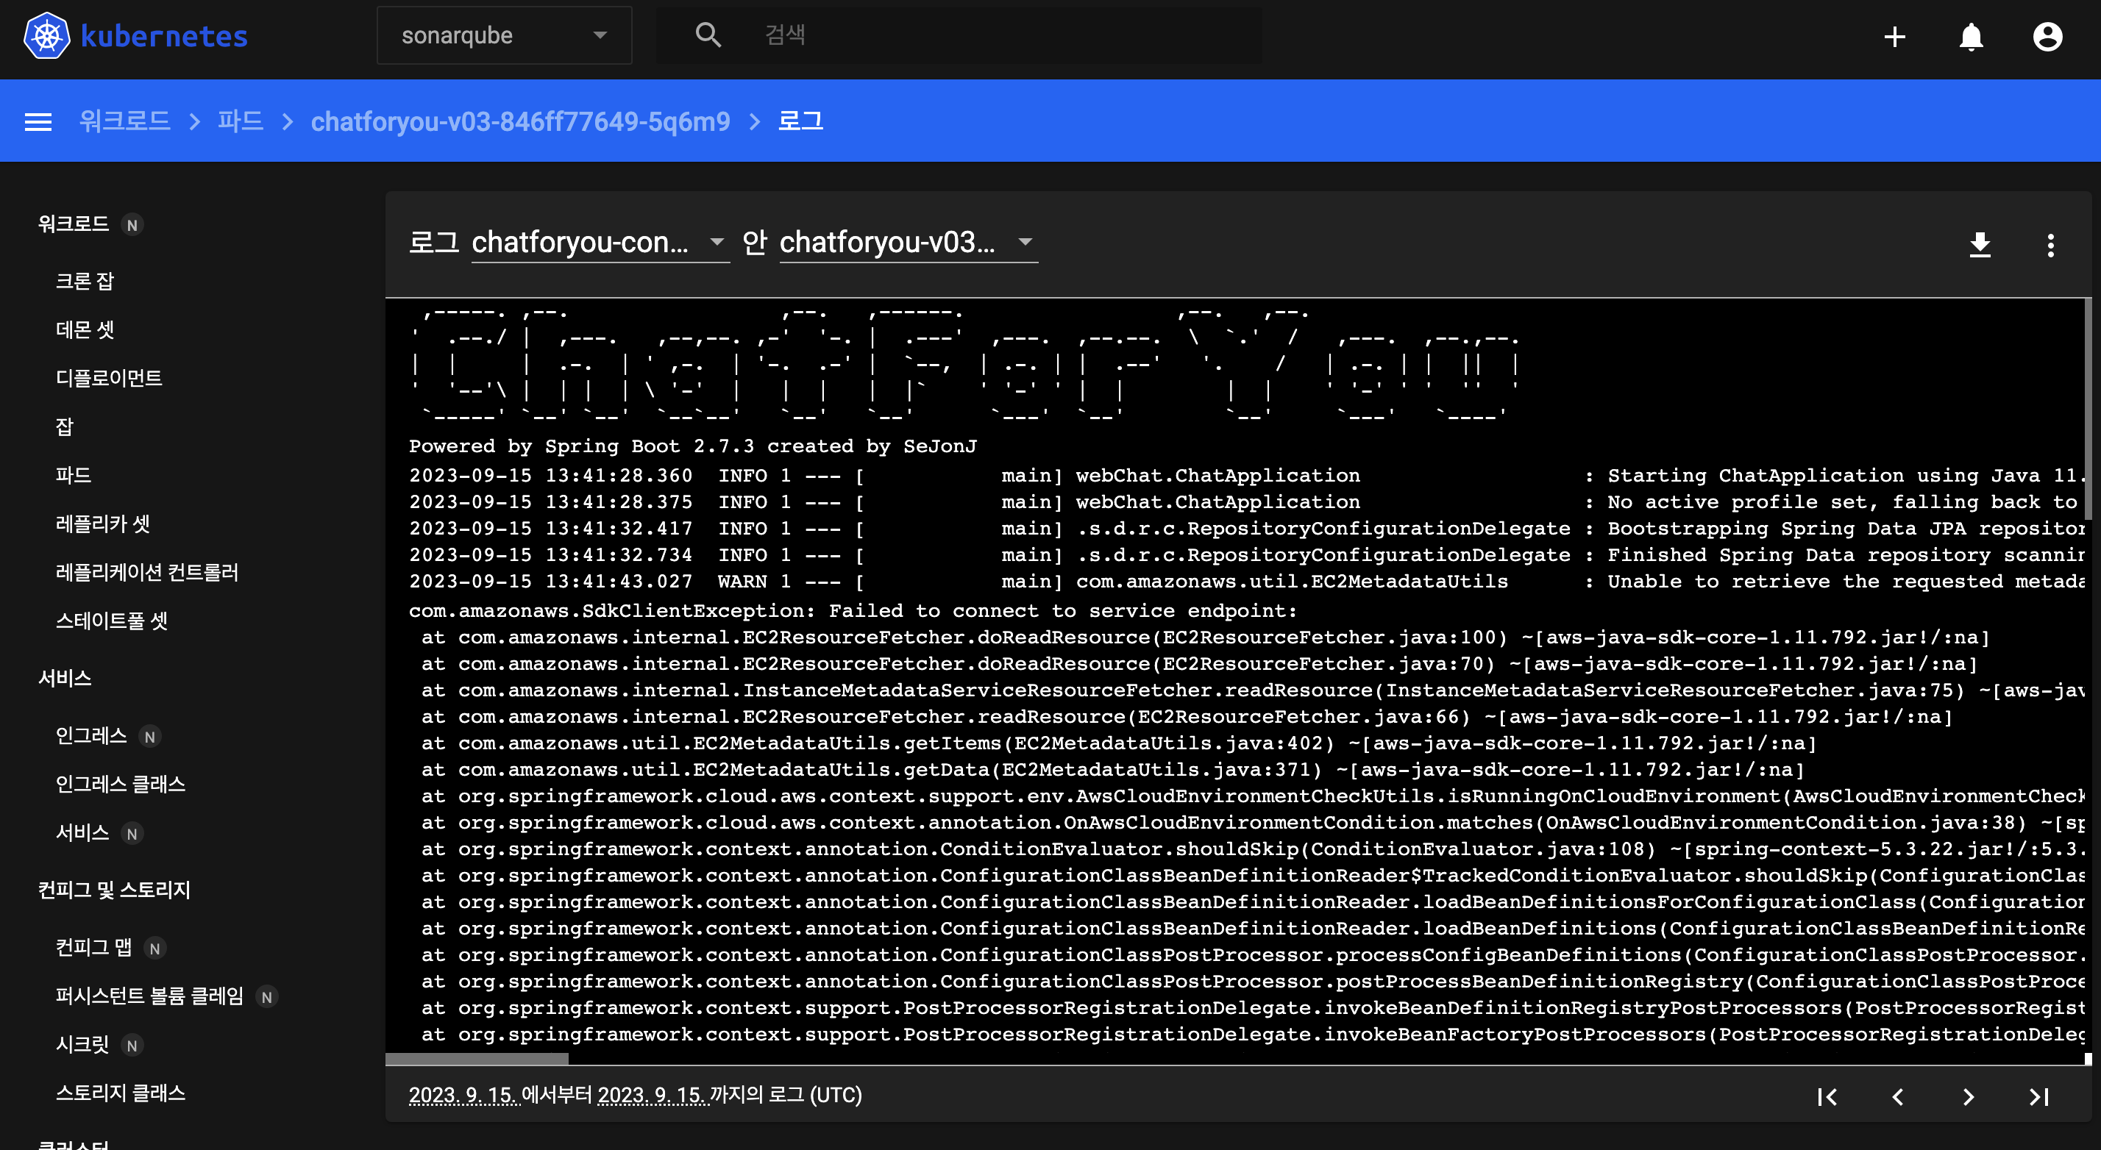Click the chatforyou-v03-846ff77649-5q6m9 breadcrumb link

(519, 121)
